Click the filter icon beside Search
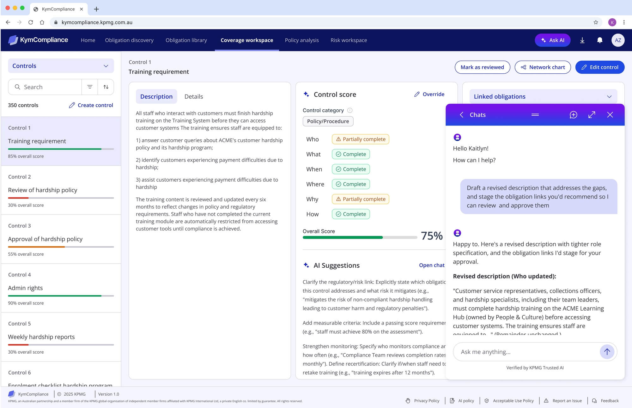 pos(90,87)
